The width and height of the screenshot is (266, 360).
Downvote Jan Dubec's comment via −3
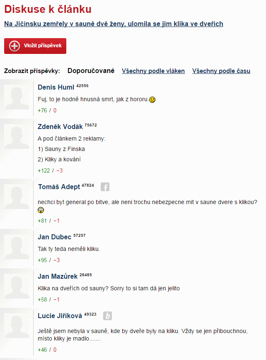coord(57,260)
